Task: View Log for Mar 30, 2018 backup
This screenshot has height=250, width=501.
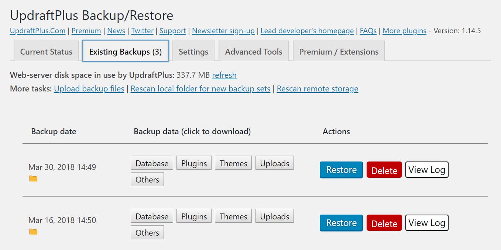Action: click(427, 170)
